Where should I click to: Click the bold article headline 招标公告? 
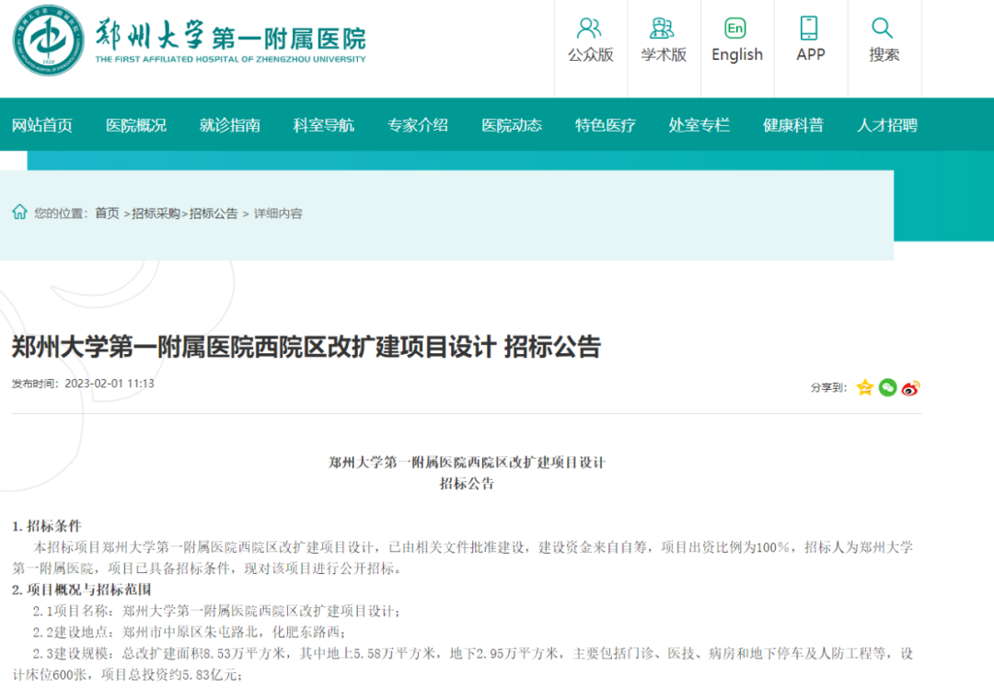coord(306,347)
